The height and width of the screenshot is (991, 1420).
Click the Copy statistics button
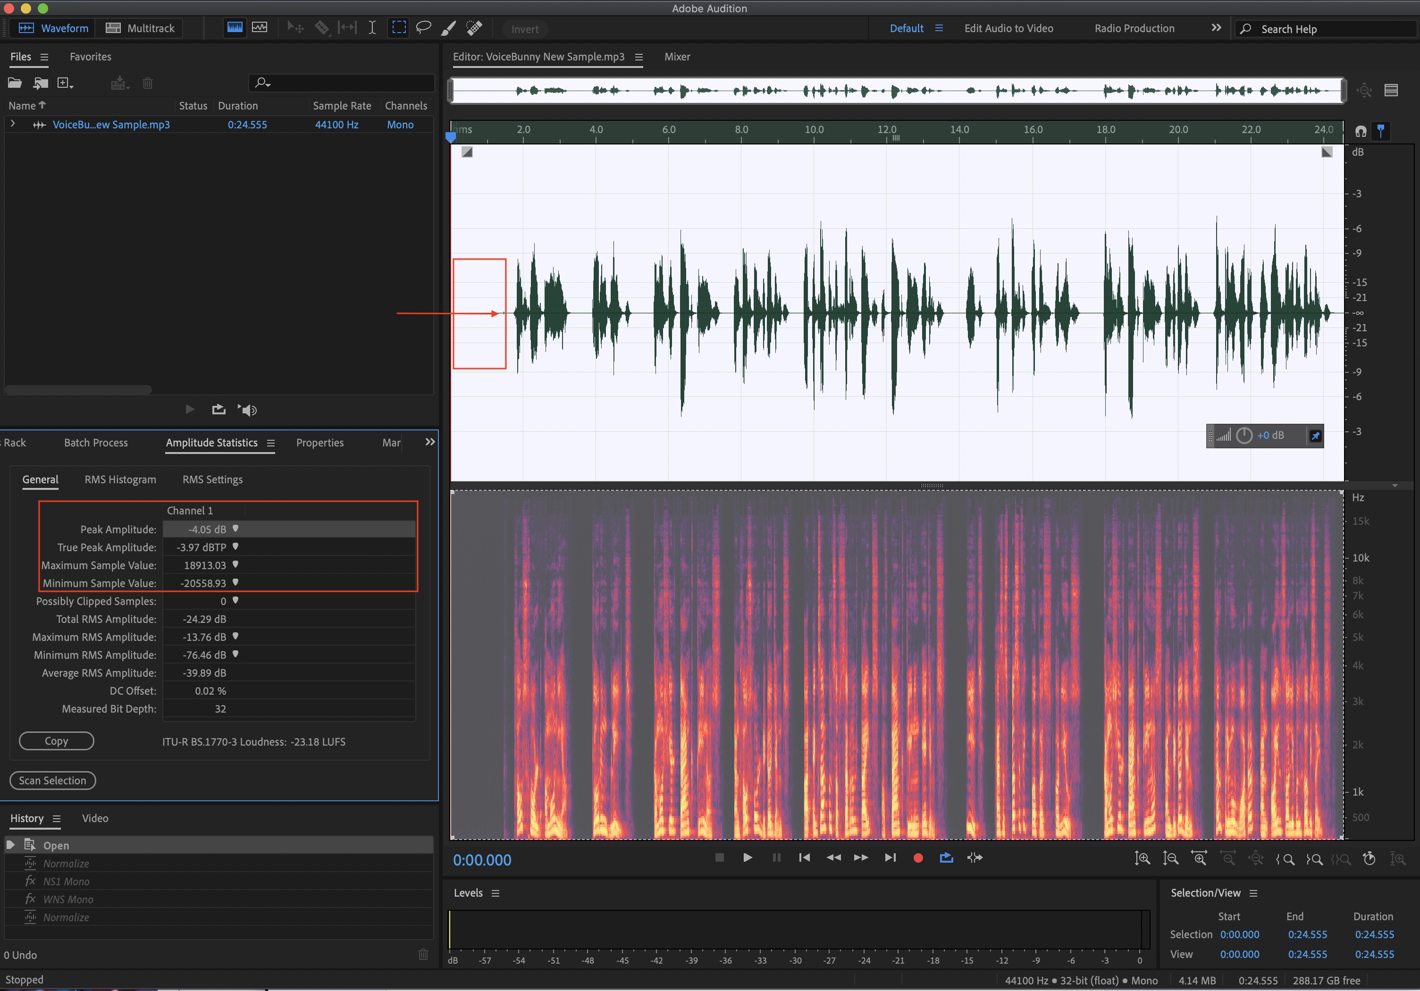pos(56,740)
